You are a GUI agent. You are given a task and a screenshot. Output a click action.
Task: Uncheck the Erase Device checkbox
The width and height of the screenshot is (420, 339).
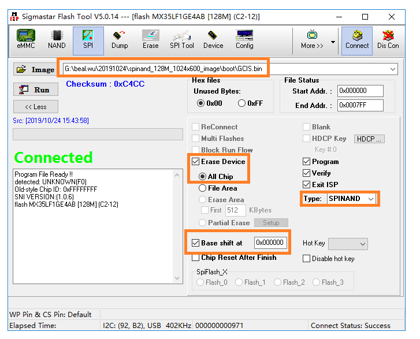195,162
